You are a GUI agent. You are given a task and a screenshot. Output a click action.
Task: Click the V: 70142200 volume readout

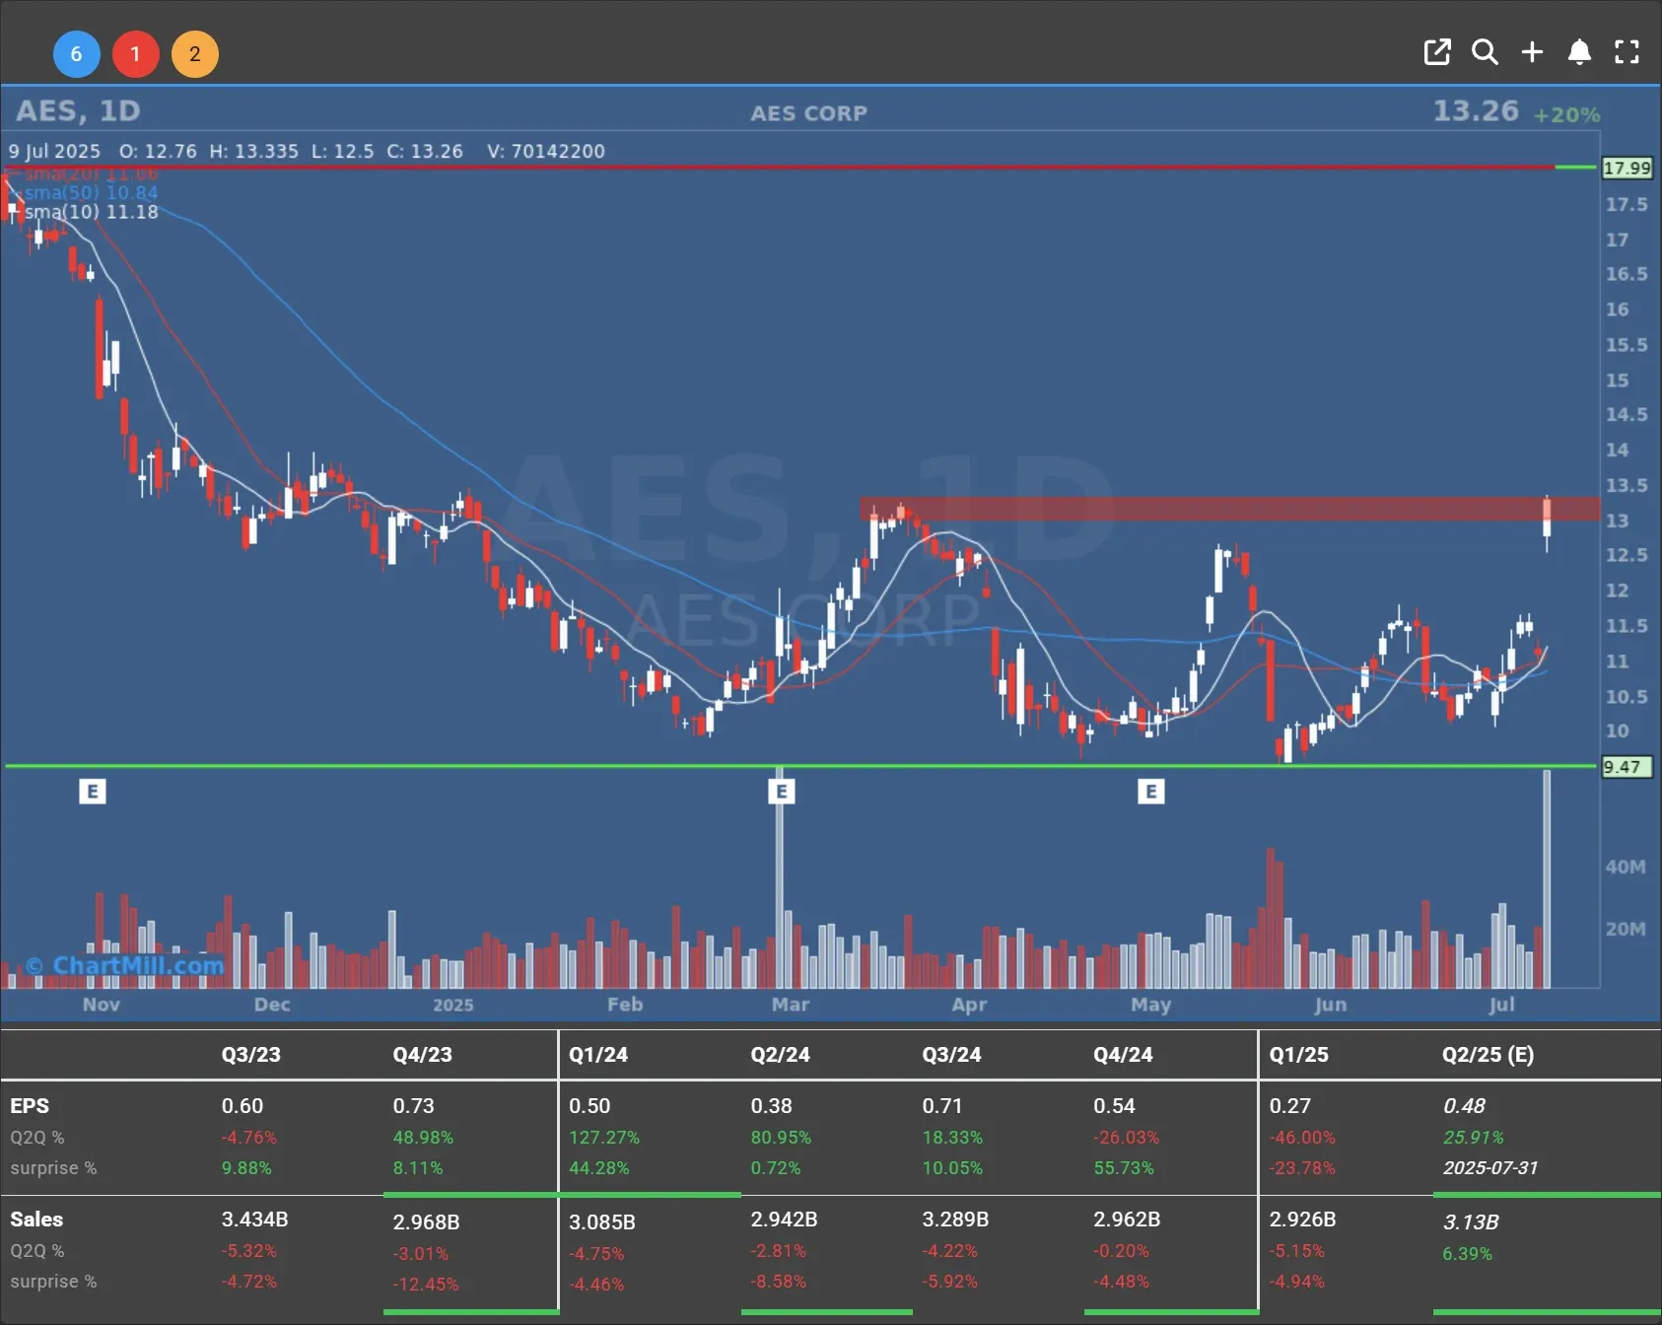coord(546,151)
